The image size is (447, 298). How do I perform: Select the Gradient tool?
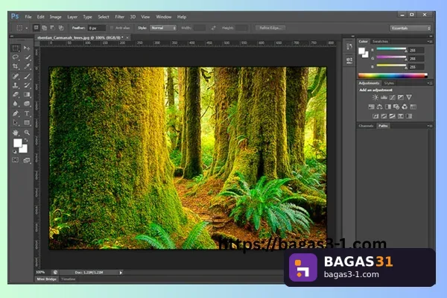27,95
